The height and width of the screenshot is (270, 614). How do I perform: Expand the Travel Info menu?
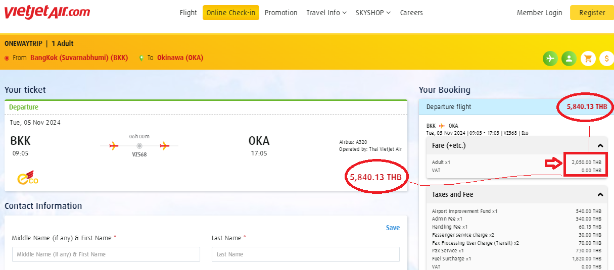point(326,13)
